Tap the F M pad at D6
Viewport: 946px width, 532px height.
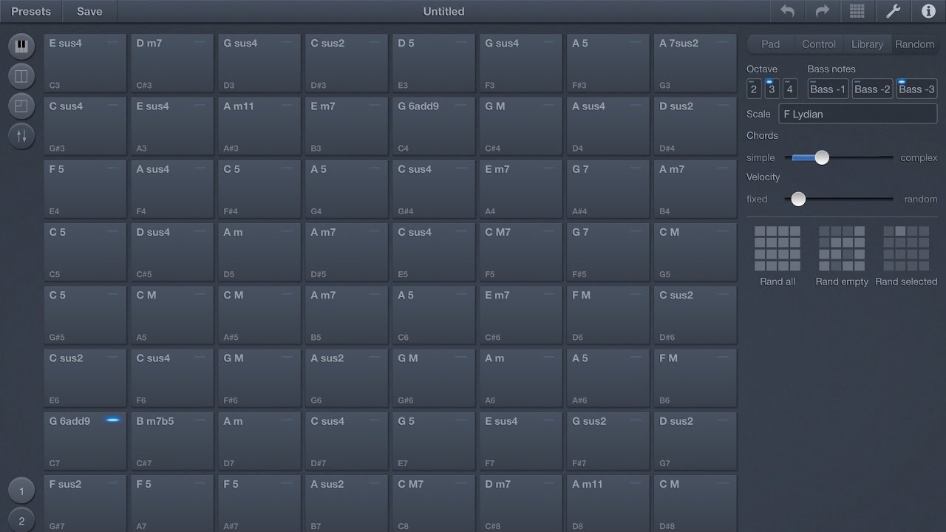pos(608,316)
